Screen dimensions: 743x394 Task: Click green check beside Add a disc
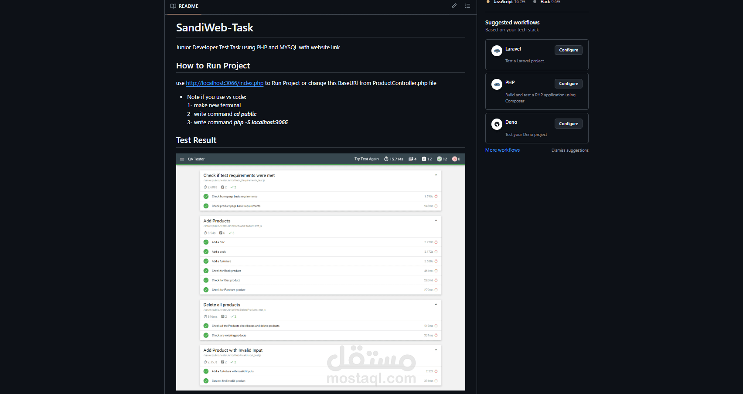coord(206,242)
